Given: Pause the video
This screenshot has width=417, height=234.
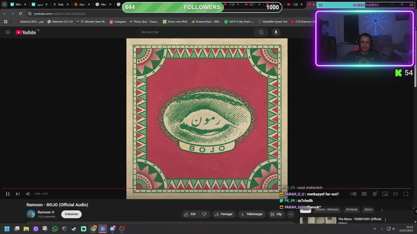Looking at the screenshot, I should 7,194.
